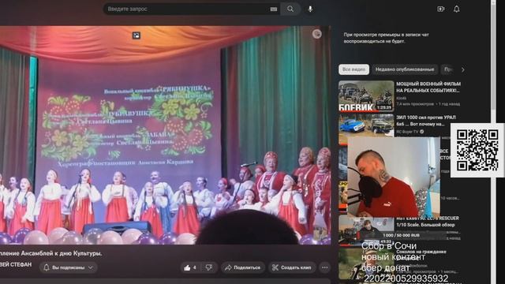
Task: Open the БОЕВИК war film thumbnail
Action: pyautogui.click(x=366, y=96)
